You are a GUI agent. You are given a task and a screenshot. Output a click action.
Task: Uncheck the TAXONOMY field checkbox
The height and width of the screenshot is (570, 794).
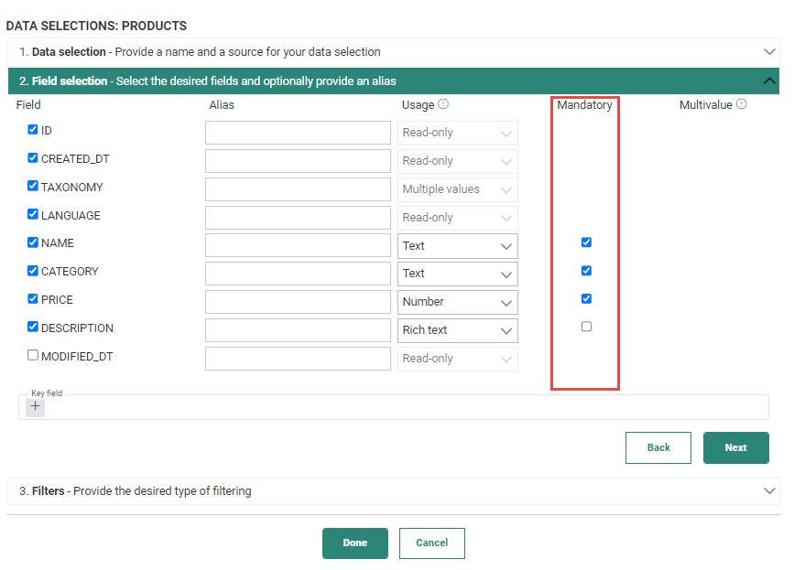pyautogui.click(x=33, y=187)
